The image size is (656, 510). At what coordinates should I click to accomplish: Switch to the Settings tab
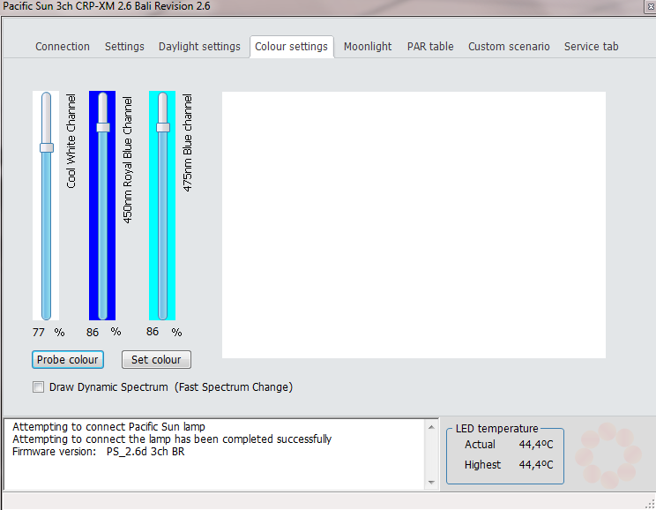tap(124, 47)
